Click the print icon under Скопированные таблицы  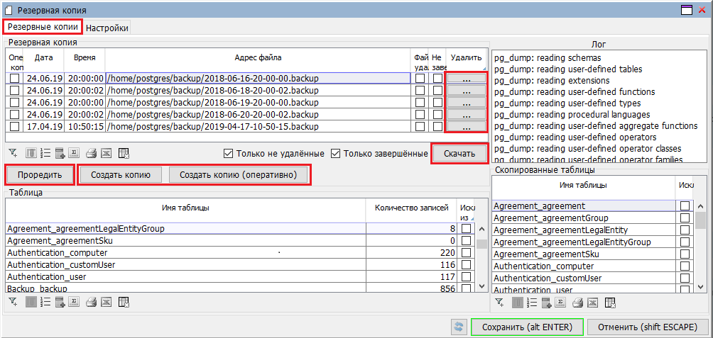click(x=578, y=303)
